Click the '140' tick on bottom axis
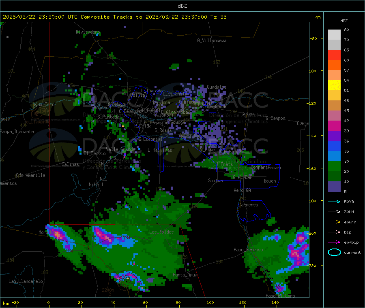The height and width of the screenshot is (308, 365). pos(275,302)
